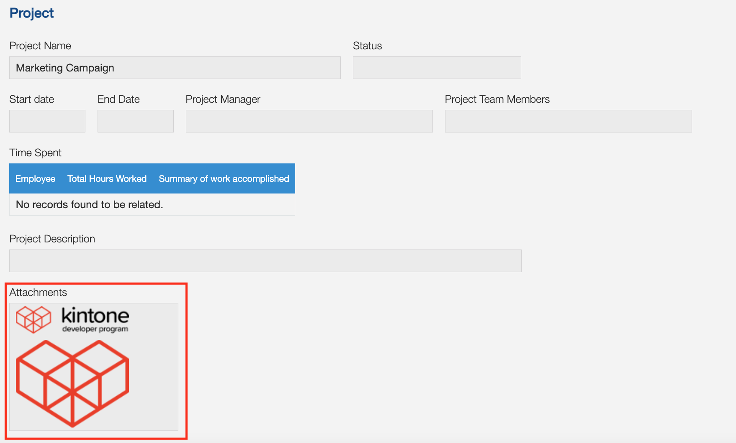
Task: Click the Employee column header
Action: 35,178
